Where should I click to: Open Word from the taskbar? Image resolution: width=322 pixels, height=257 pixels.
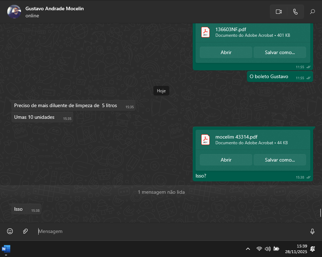point(6,249)
